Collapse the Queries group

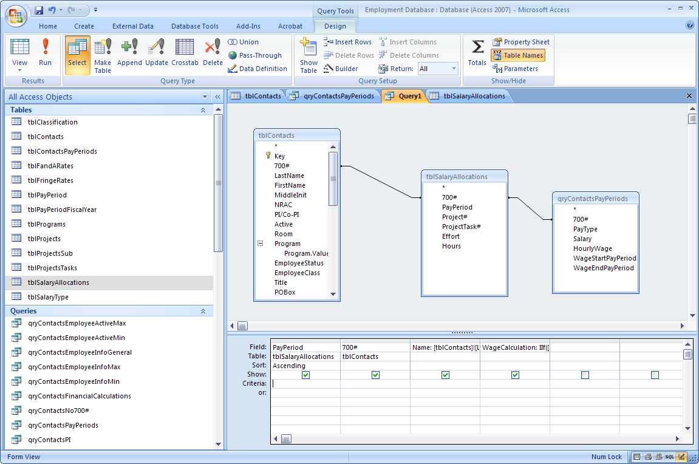tap(203, 311)
